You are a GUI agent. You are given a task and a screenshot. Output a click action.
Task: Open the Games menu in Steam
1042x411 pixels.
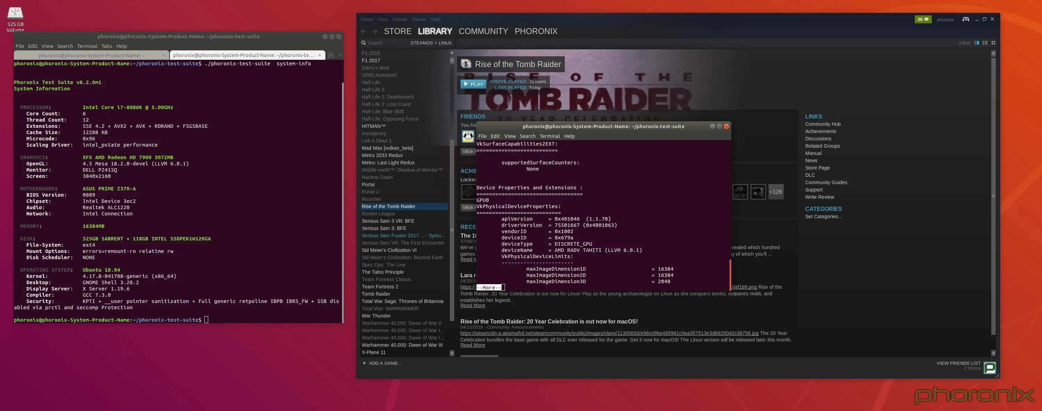[x=419, y=19]
